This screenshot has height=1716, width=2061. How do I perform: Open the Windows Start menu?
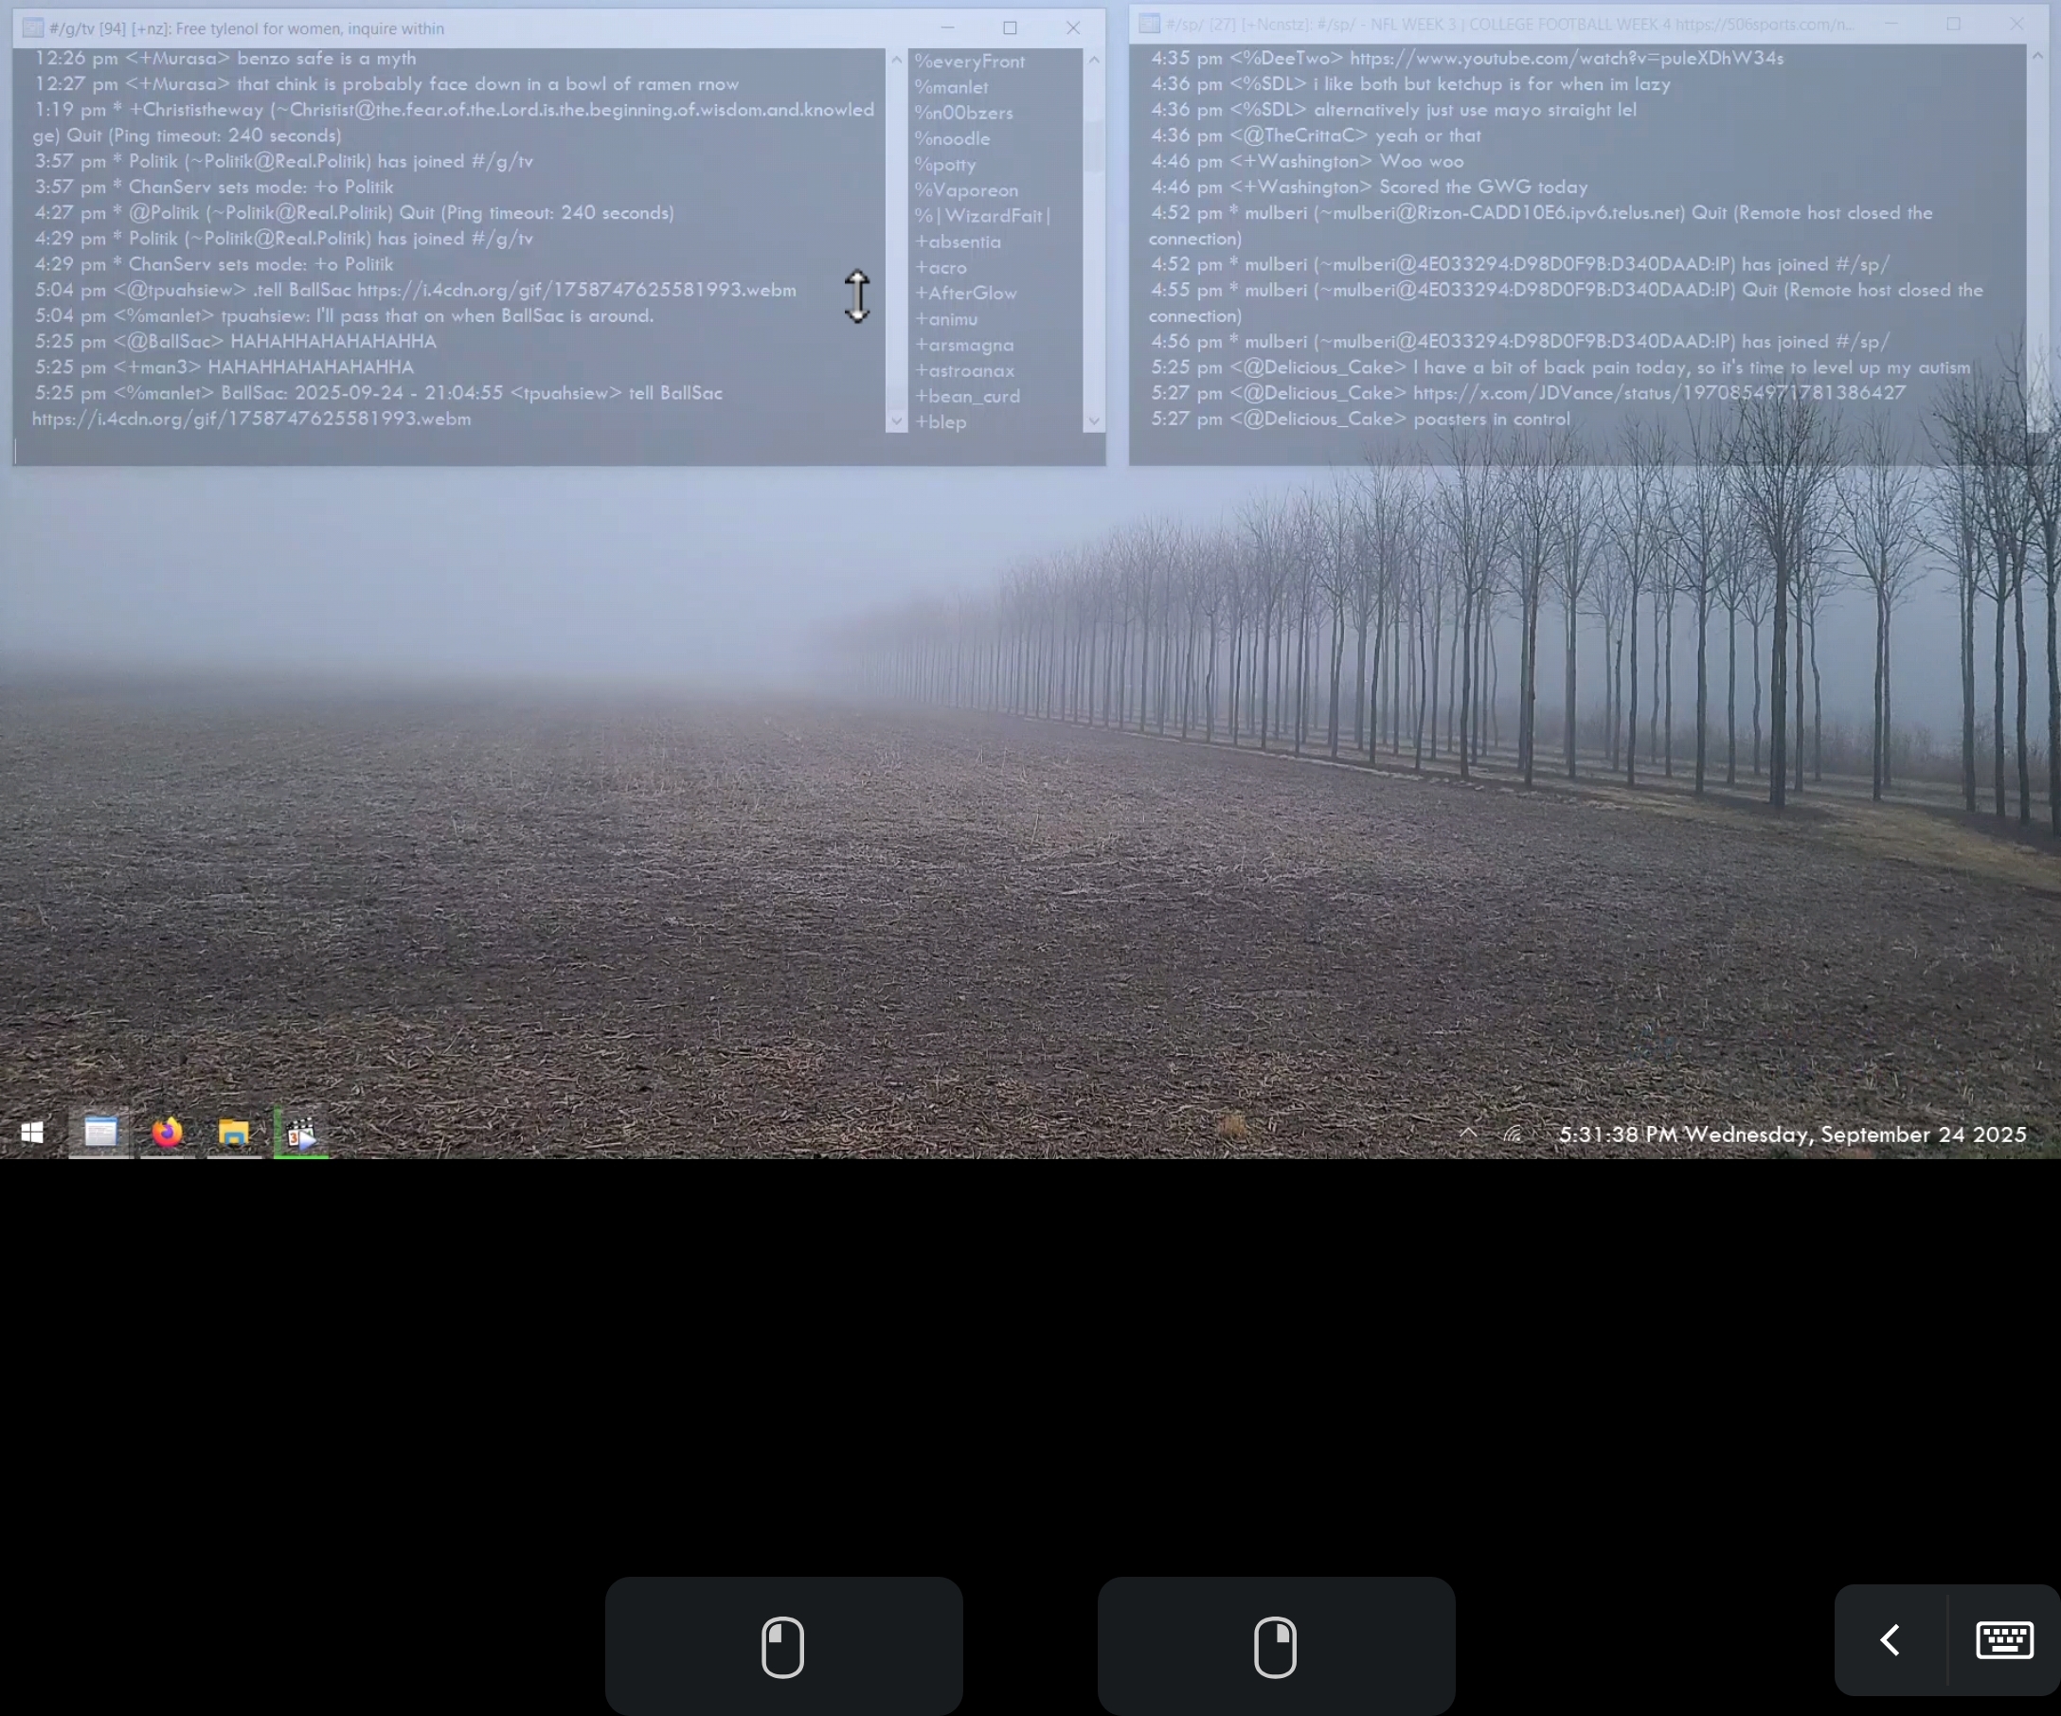pos(31,1134)
